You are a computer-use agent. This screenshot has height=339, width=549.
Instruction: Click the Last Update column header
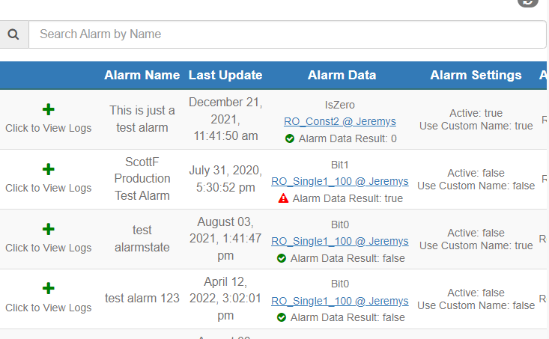coord(225,75)
